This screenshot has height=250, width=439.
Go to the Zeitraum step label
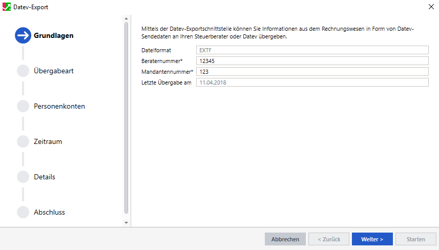[x=48, y=141]
